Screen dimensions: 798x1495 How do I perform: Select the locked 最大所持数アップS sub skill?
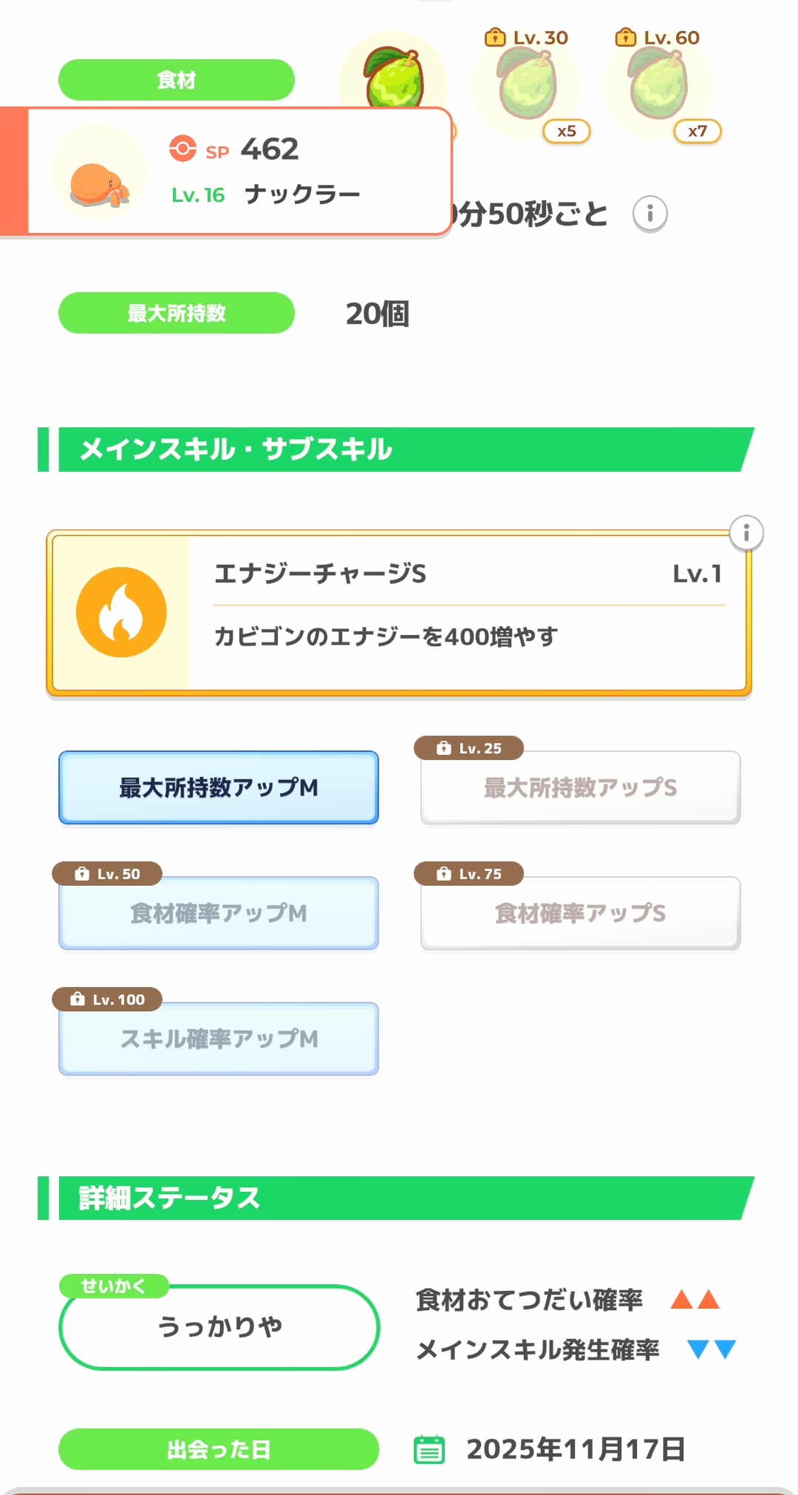click(x=580, y=787)
